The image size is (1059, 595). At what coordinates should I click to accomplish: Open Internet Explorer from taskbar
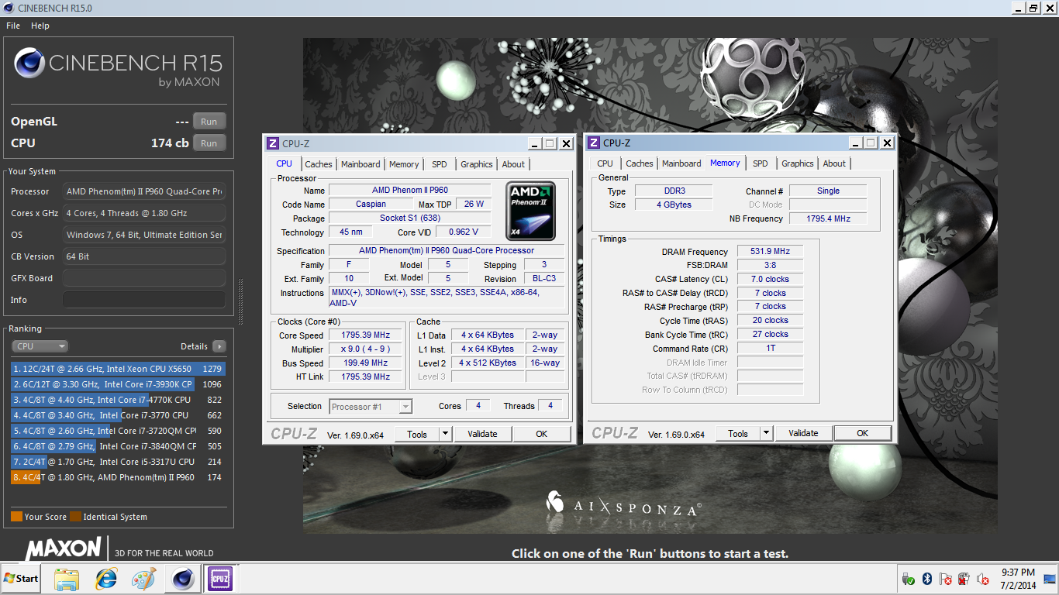(105, 578)
